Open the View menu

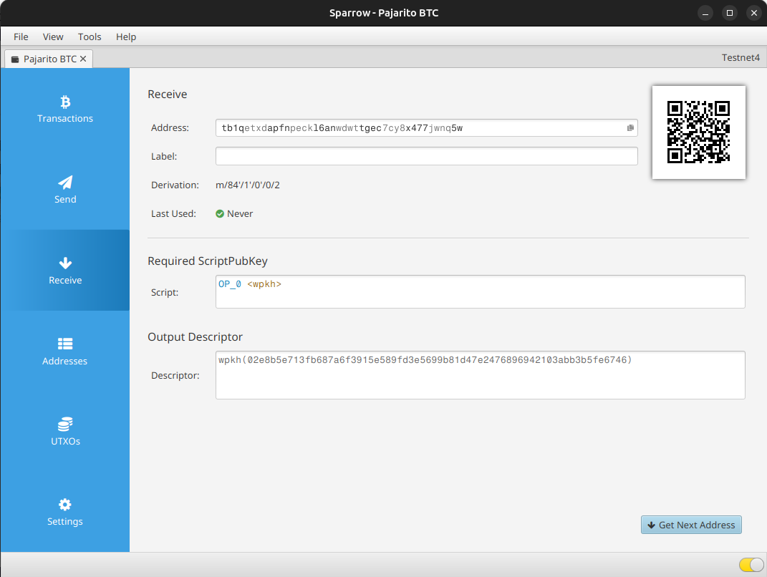(53, 37)
